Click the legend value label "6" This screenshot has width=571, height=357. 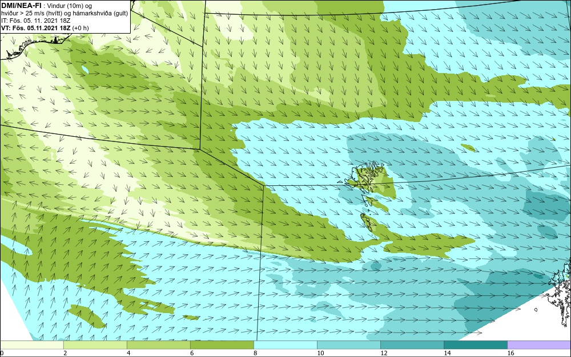tap(192, 353)
